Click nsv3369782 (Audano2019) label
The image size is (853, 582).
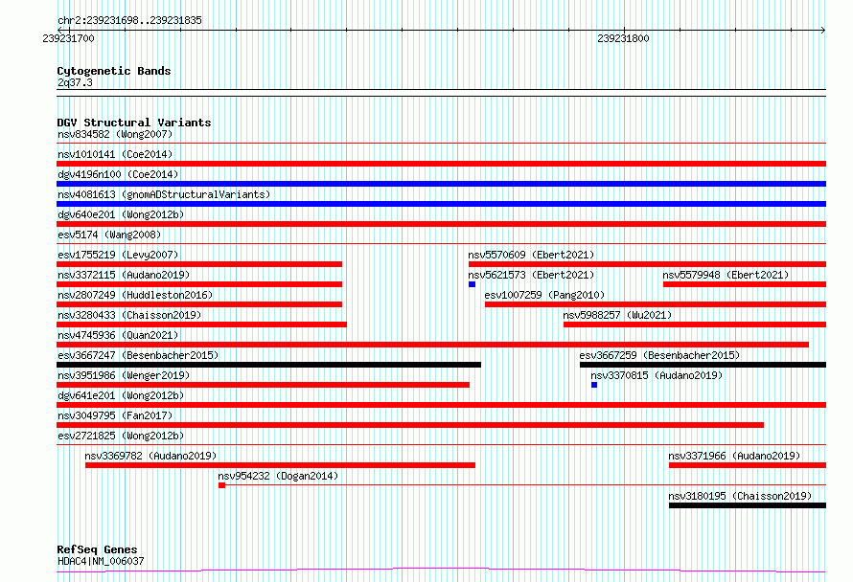click(150, 456)
